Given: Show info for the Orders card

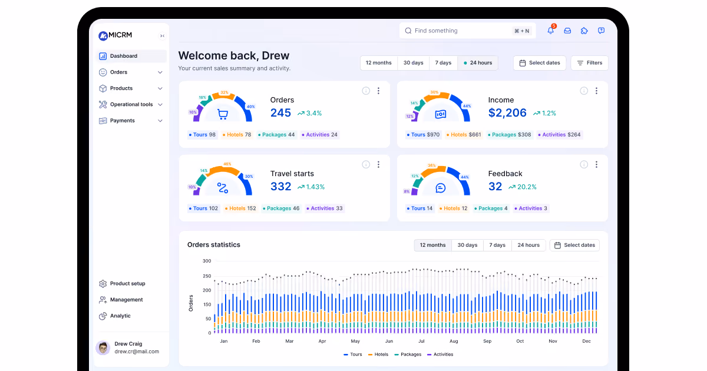Looking at the screenshot, I should point(366,91).
